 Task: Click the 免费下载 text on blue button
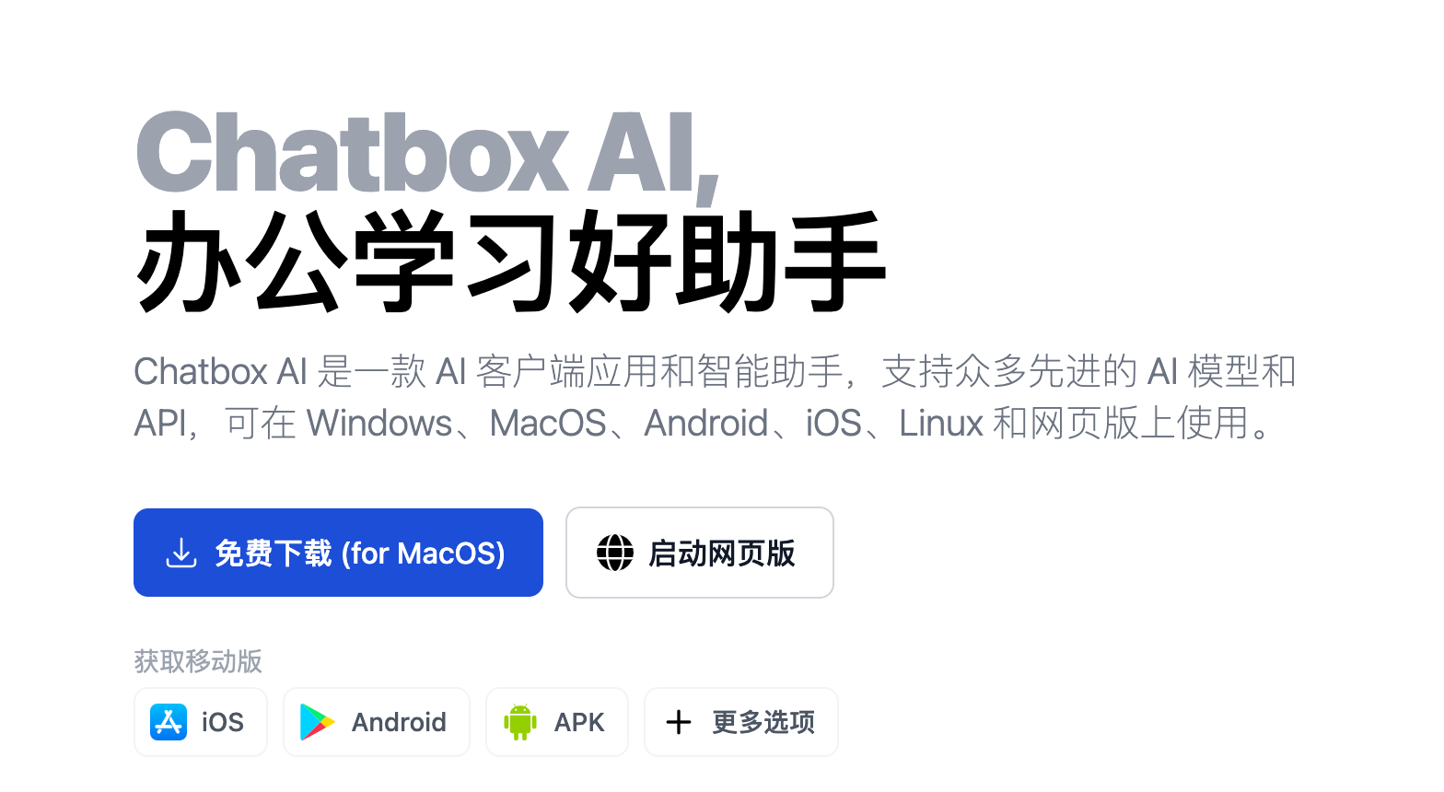[x=274, y=553]
